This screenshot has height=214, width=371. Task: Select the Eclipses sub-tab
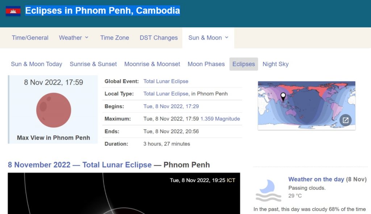click(x=243, y=64)
